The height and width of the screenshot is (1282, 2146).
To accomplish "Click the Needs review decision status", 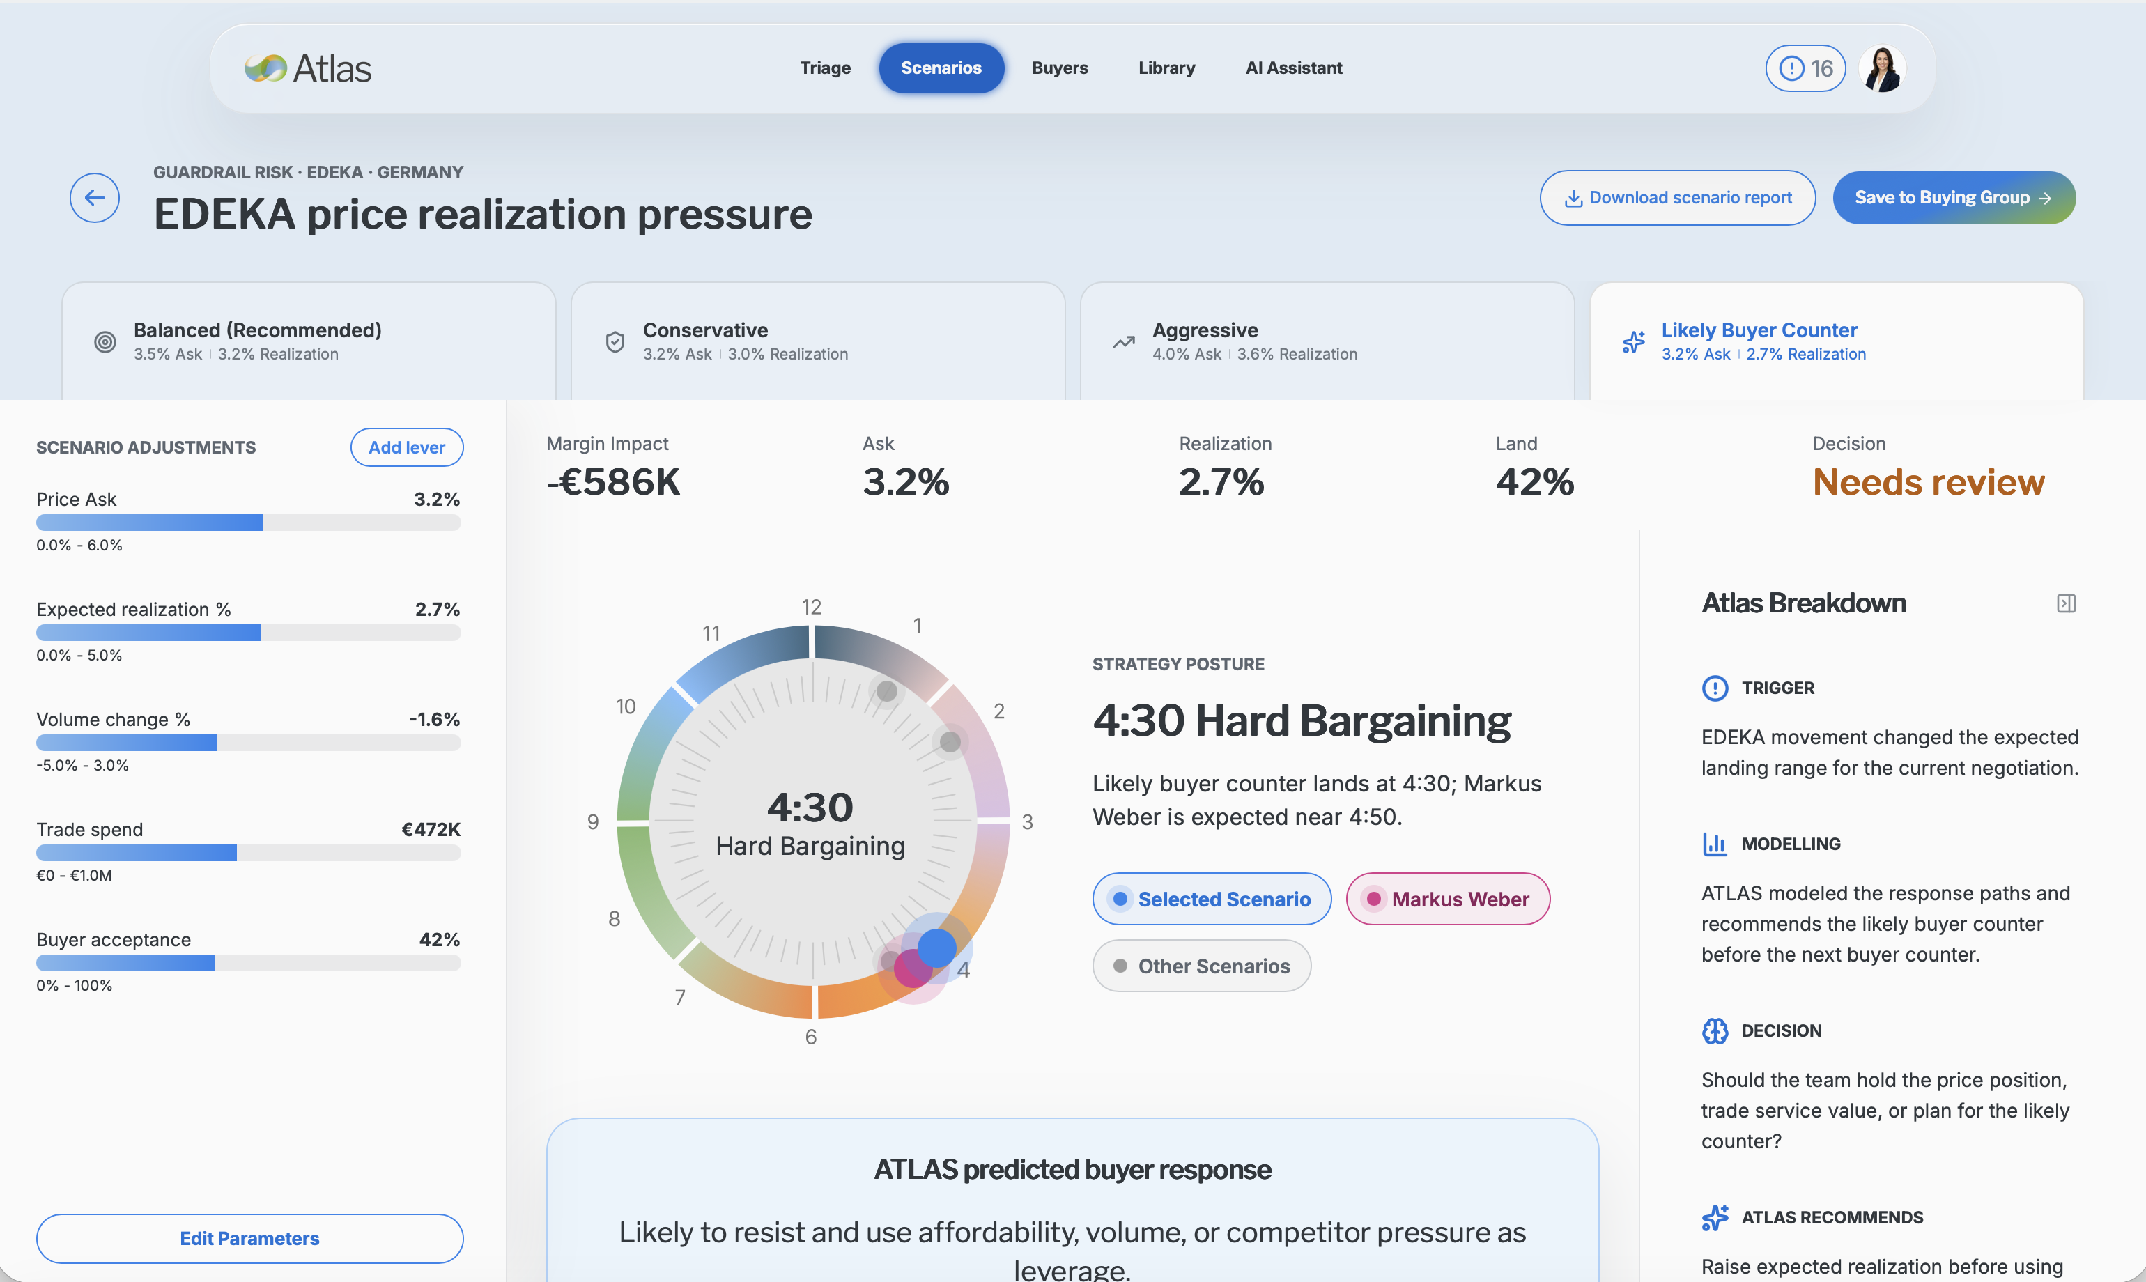I will pyautogui.click(x=1929, y=482).
